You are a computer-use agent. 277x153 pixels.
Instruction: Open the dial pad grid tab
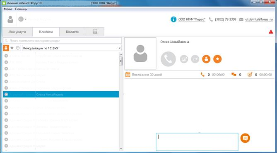point(95,32)
